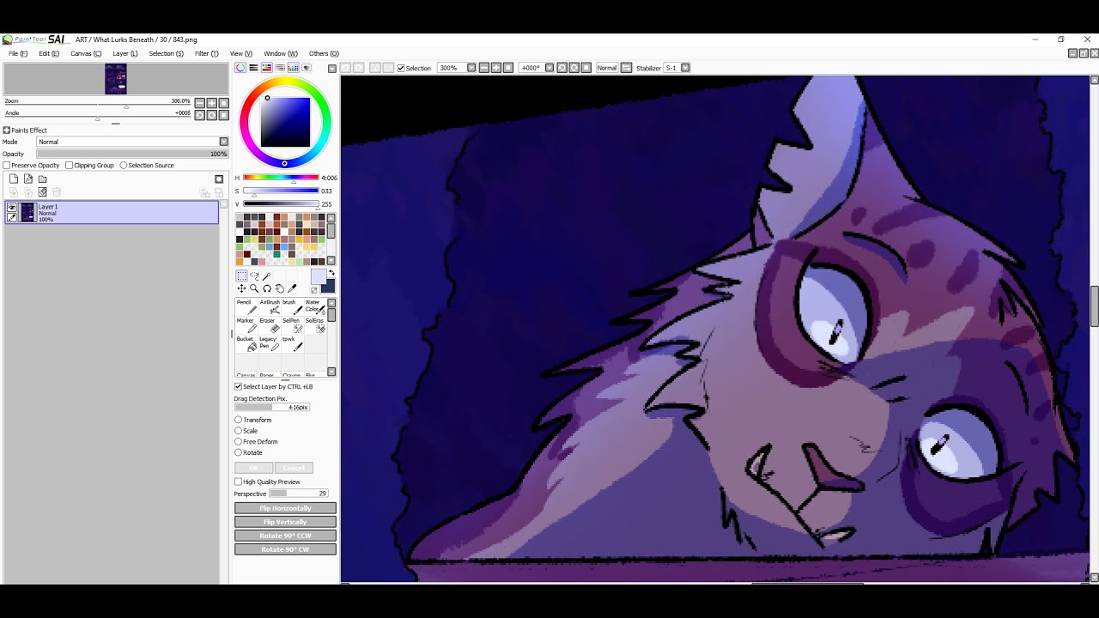Screen dimensions: 1099x618
Task: Swap foreground and background colors
Action: [331, 274]
